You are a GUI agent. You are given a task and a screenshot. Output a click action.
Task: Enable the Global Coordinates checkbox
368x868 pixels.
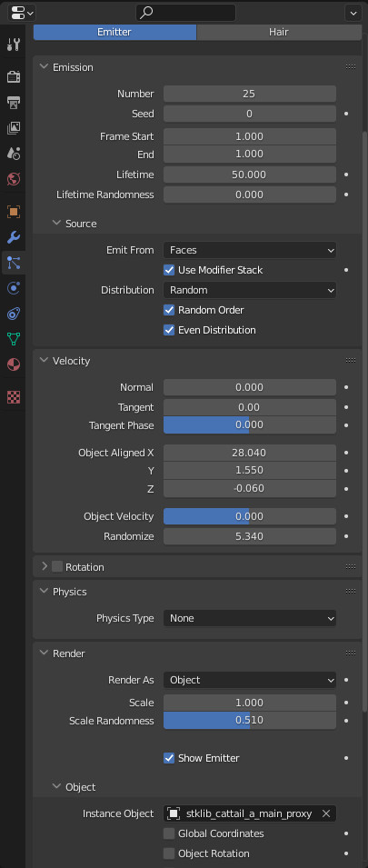(169, 833)
